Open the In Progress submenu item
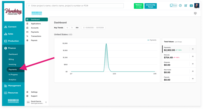 click(13, 75)
